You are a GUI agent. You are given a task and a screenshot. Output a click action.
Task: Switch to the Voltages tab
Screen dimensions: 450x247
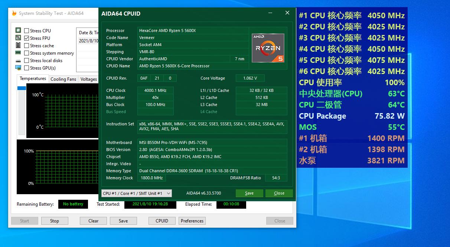pyautogui.click(x=89, y=79)
